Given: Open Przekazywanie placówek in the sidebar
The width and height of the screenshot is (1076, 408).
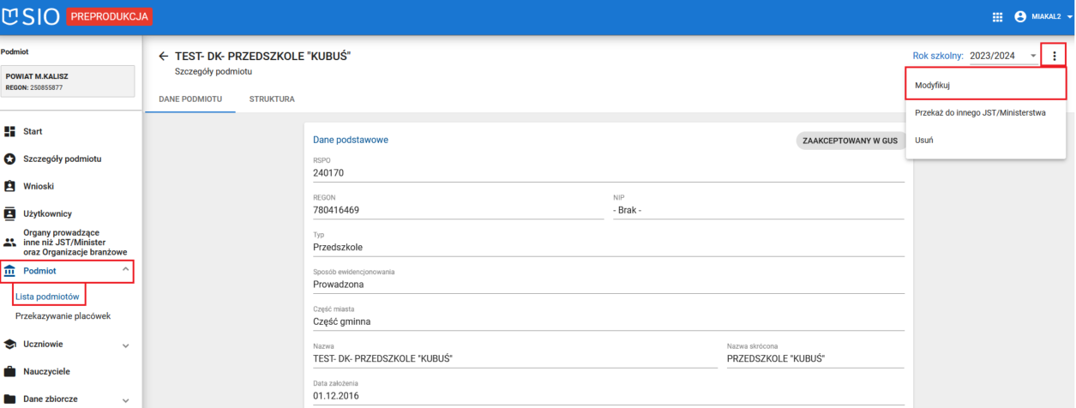Looking at the screenshot, I should click(x=63, y=315).
